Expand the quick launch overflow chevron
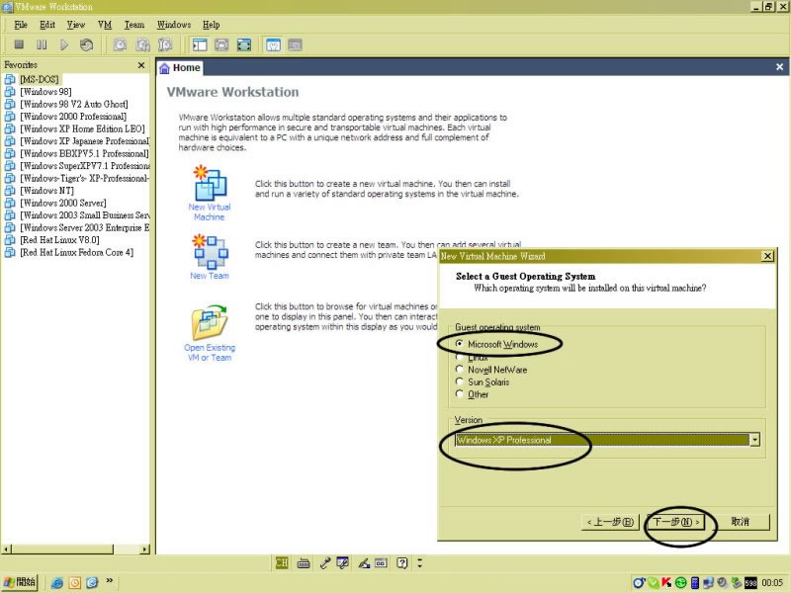The image size is (791, 593). (x=110, y=581)
